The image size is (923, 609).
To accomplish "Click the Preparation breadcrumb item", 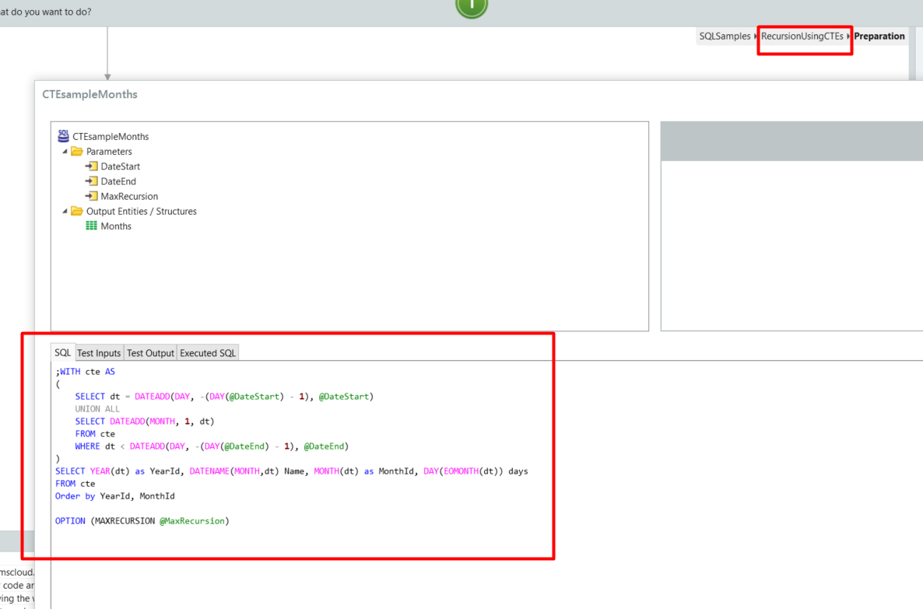I will tap(879, 37).
